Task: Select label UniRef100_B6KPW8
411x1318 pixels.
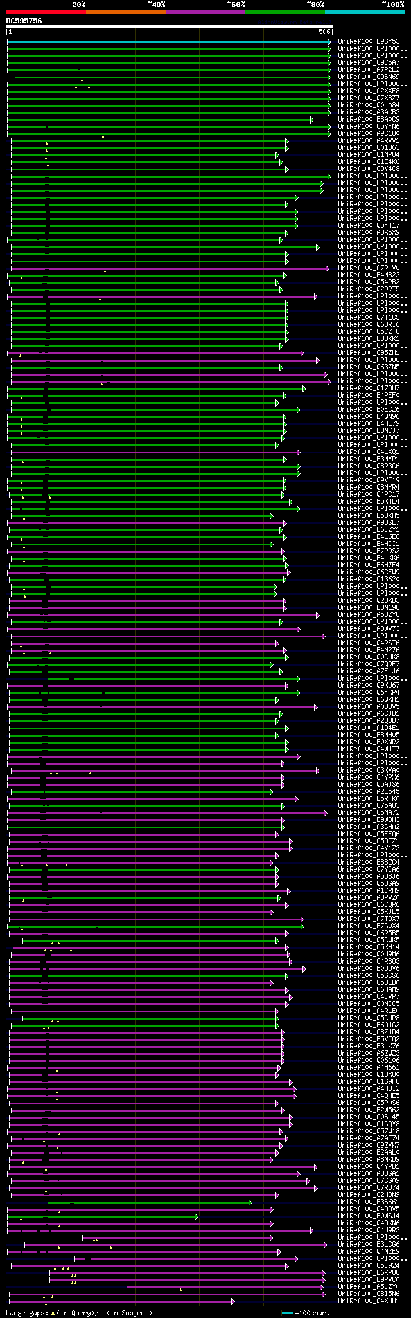Action: [x=369, y=1273]
